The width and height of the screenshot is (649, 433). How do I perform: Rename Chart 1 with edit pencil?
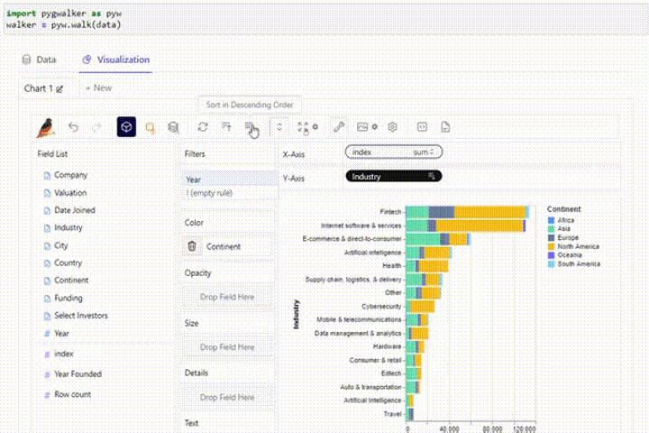point(59,89)
